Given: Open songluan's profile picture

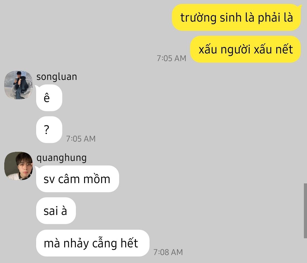Looking at the screenshot, I should pos(18,85).
